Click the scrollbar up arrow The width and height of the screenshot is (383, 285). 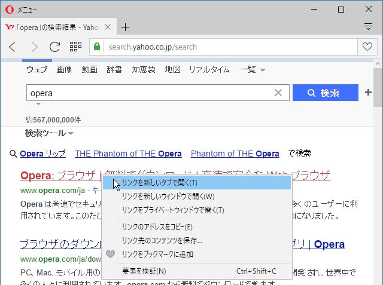coord(378,63)
